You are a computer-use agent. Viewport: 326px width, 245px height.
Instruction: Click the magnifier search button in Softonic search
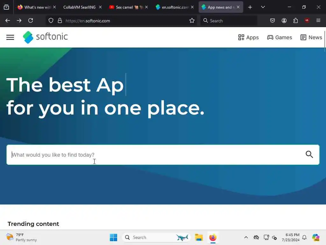pyautogui.click(x=309, y=154)
